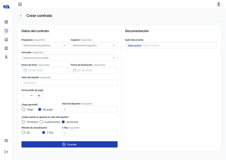The width and height of the screenshot is (226, 160).
Task: Choose Semestral adjustment frequency
Action: (x=63, y=122)
